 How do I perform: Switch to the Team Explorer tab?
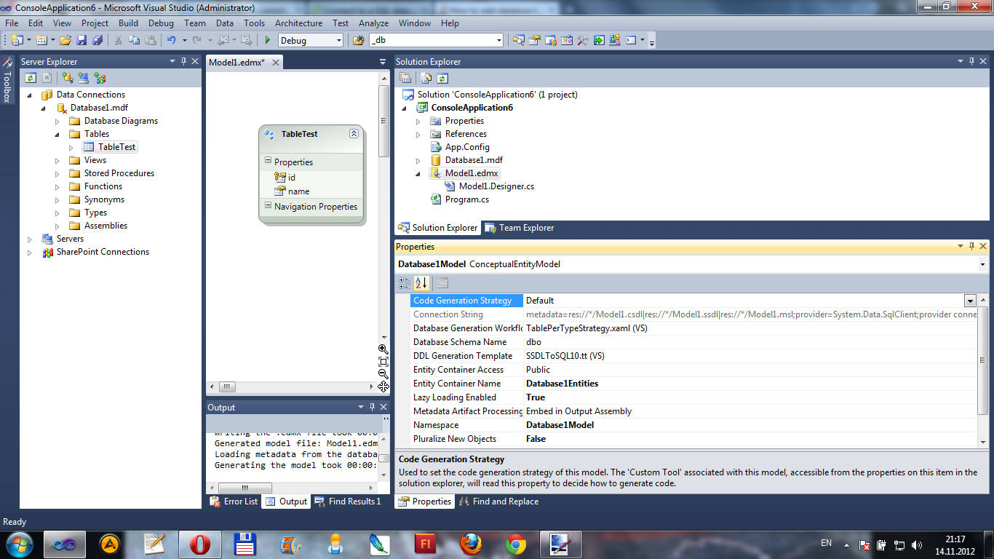pos(520,228)
